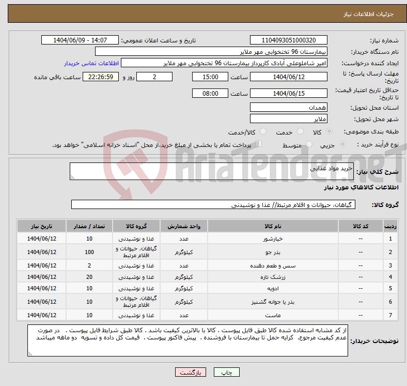Select the زرشک تازه row in table
The image size is (407, 386).
tap(272, 277)
